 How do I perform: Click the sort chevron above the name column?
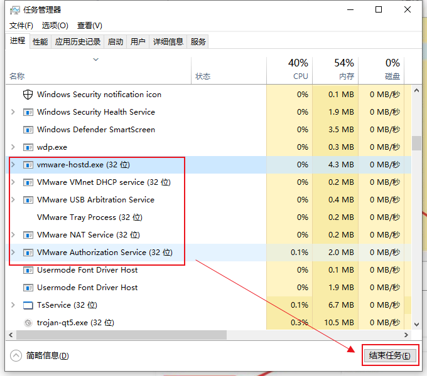(95, 60)
